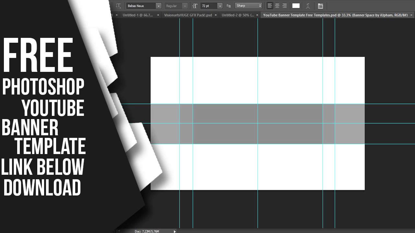Click the share icon in status bar
The width and height of the screenshot is (415, 233).
click(118, 231)
